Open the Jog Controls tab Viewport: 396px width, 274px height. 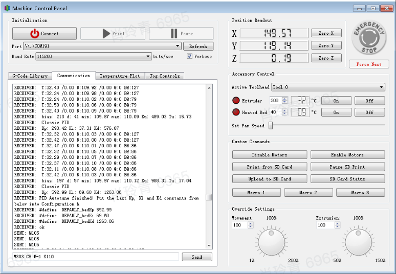pos(164,76)
